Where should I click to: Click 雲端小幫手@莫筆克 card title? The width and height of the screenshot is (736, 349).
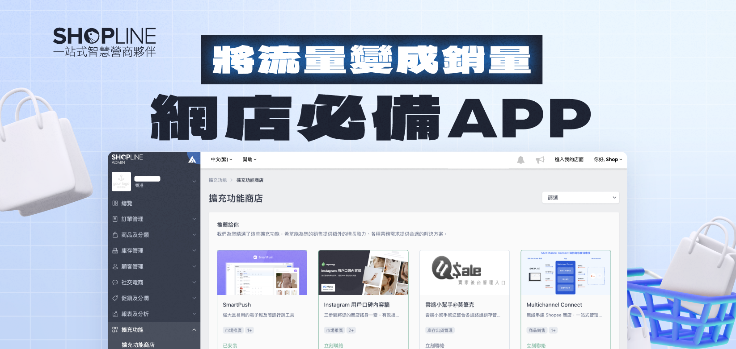pyautogui.click(x=449, y=305)
